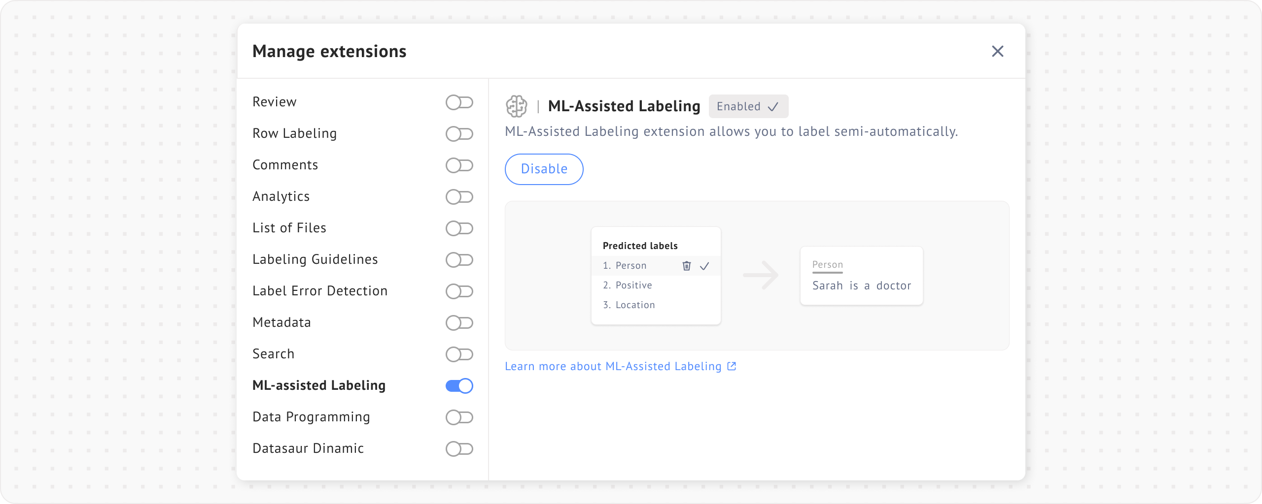Close the Manage extensions dialog
The width and height of the screenshot is (1262, 504).
[x=997, y=51]
